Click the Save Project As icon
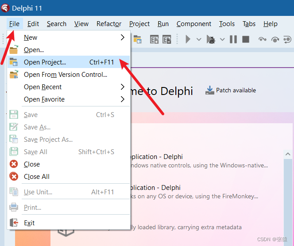This screenshot has width=294, height=246. click(x=14, y=139)
